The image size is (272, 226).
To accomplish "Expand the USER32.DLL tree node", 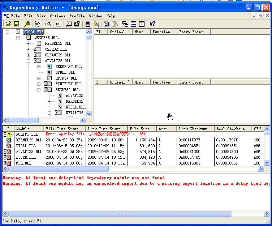I will (x=28, y=49).
